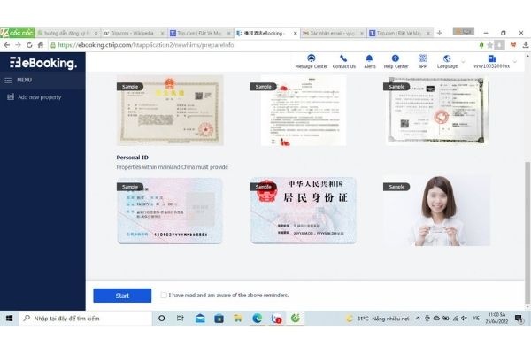This screenshot has width=531, height=354.
Task: Switch to the Wikipedia Trip.com tab
Action: [133, 33]
